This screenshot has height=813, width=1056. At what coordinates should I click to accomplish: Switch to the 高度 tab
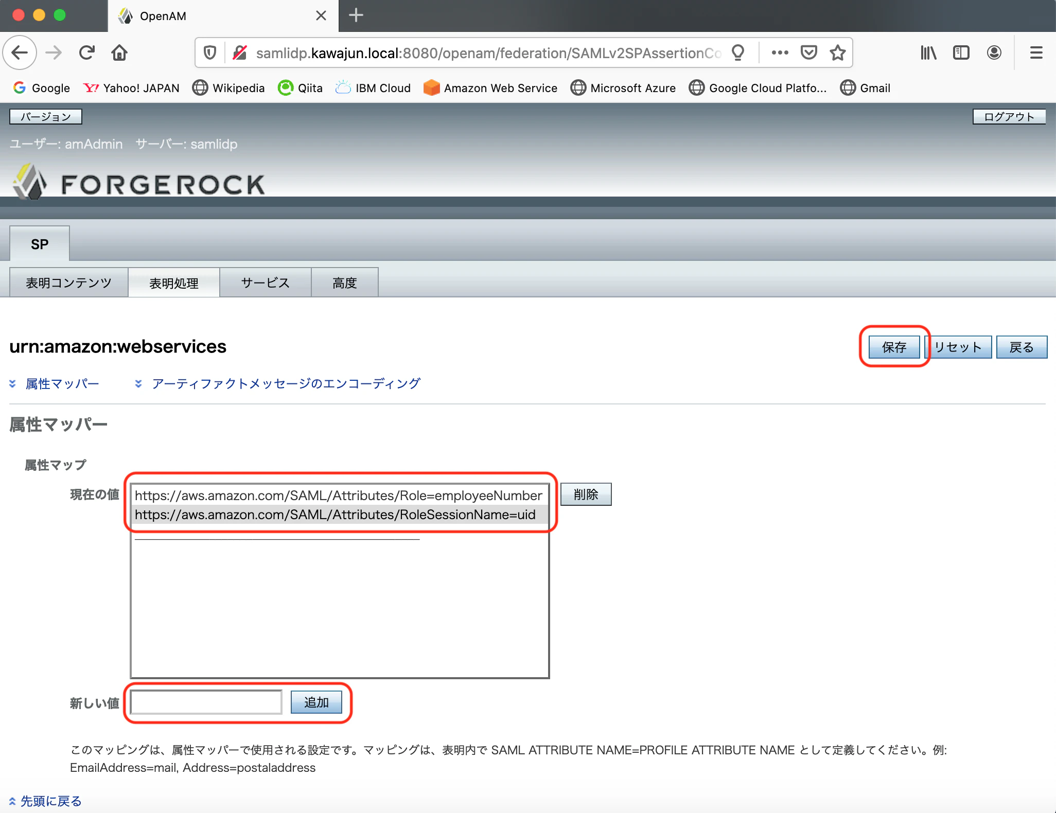tap(345, 282)
